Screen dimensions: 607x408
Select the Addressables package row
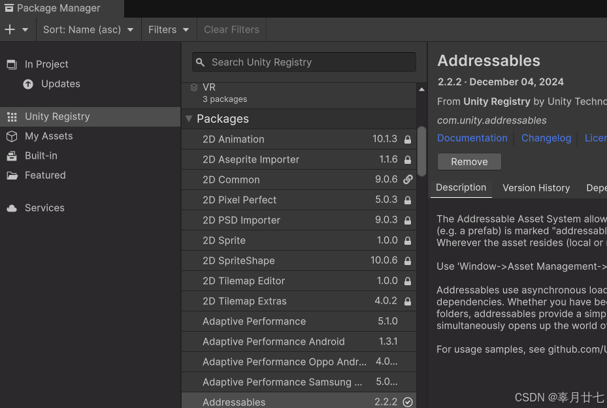299,401
